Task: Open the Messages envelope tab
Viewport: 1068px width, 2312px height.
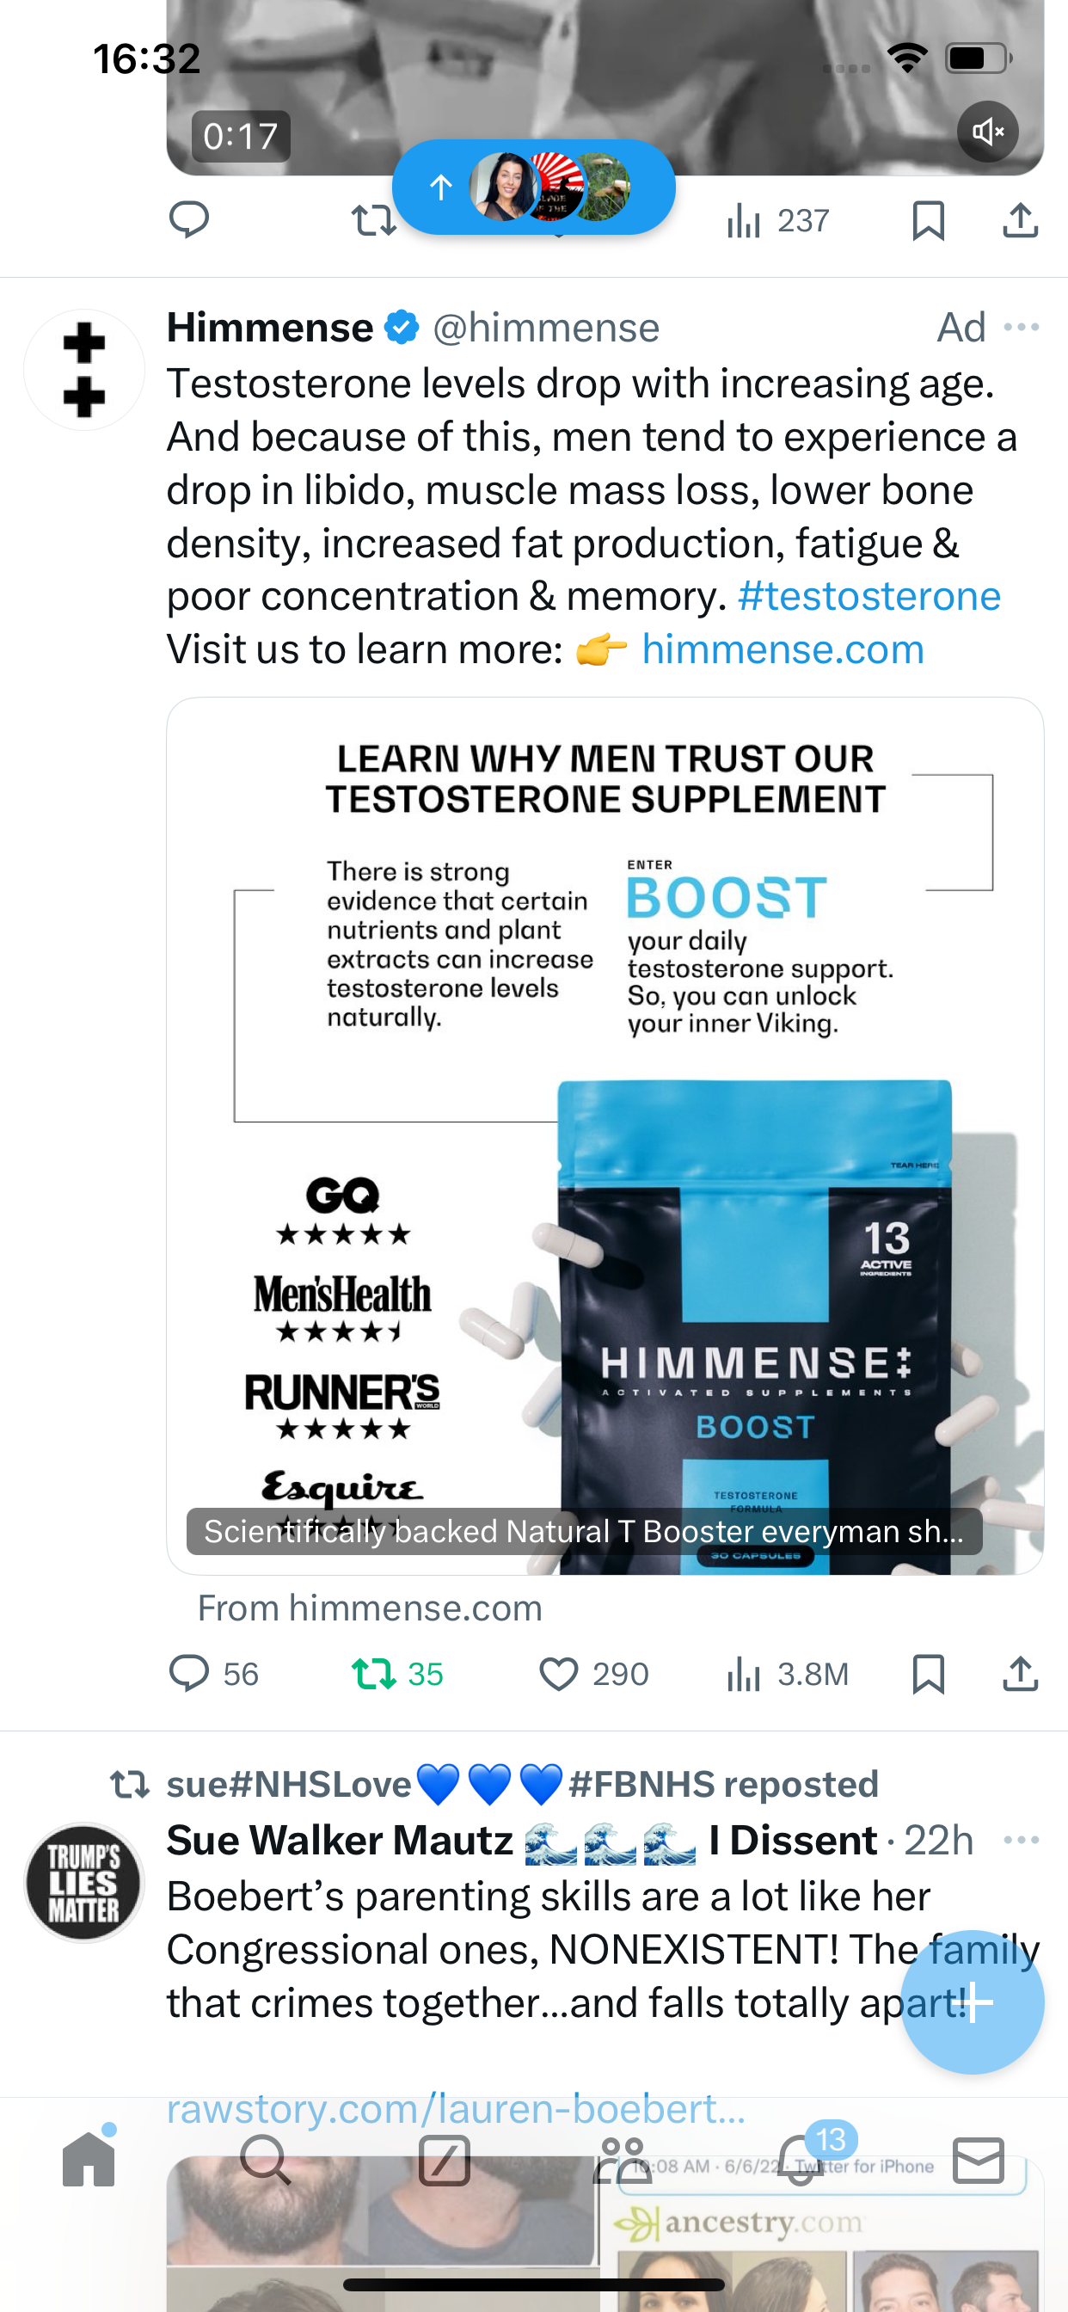Action: (x=979, y=2160)
